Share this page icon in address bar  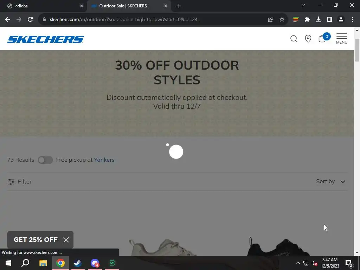click(271, 20)
